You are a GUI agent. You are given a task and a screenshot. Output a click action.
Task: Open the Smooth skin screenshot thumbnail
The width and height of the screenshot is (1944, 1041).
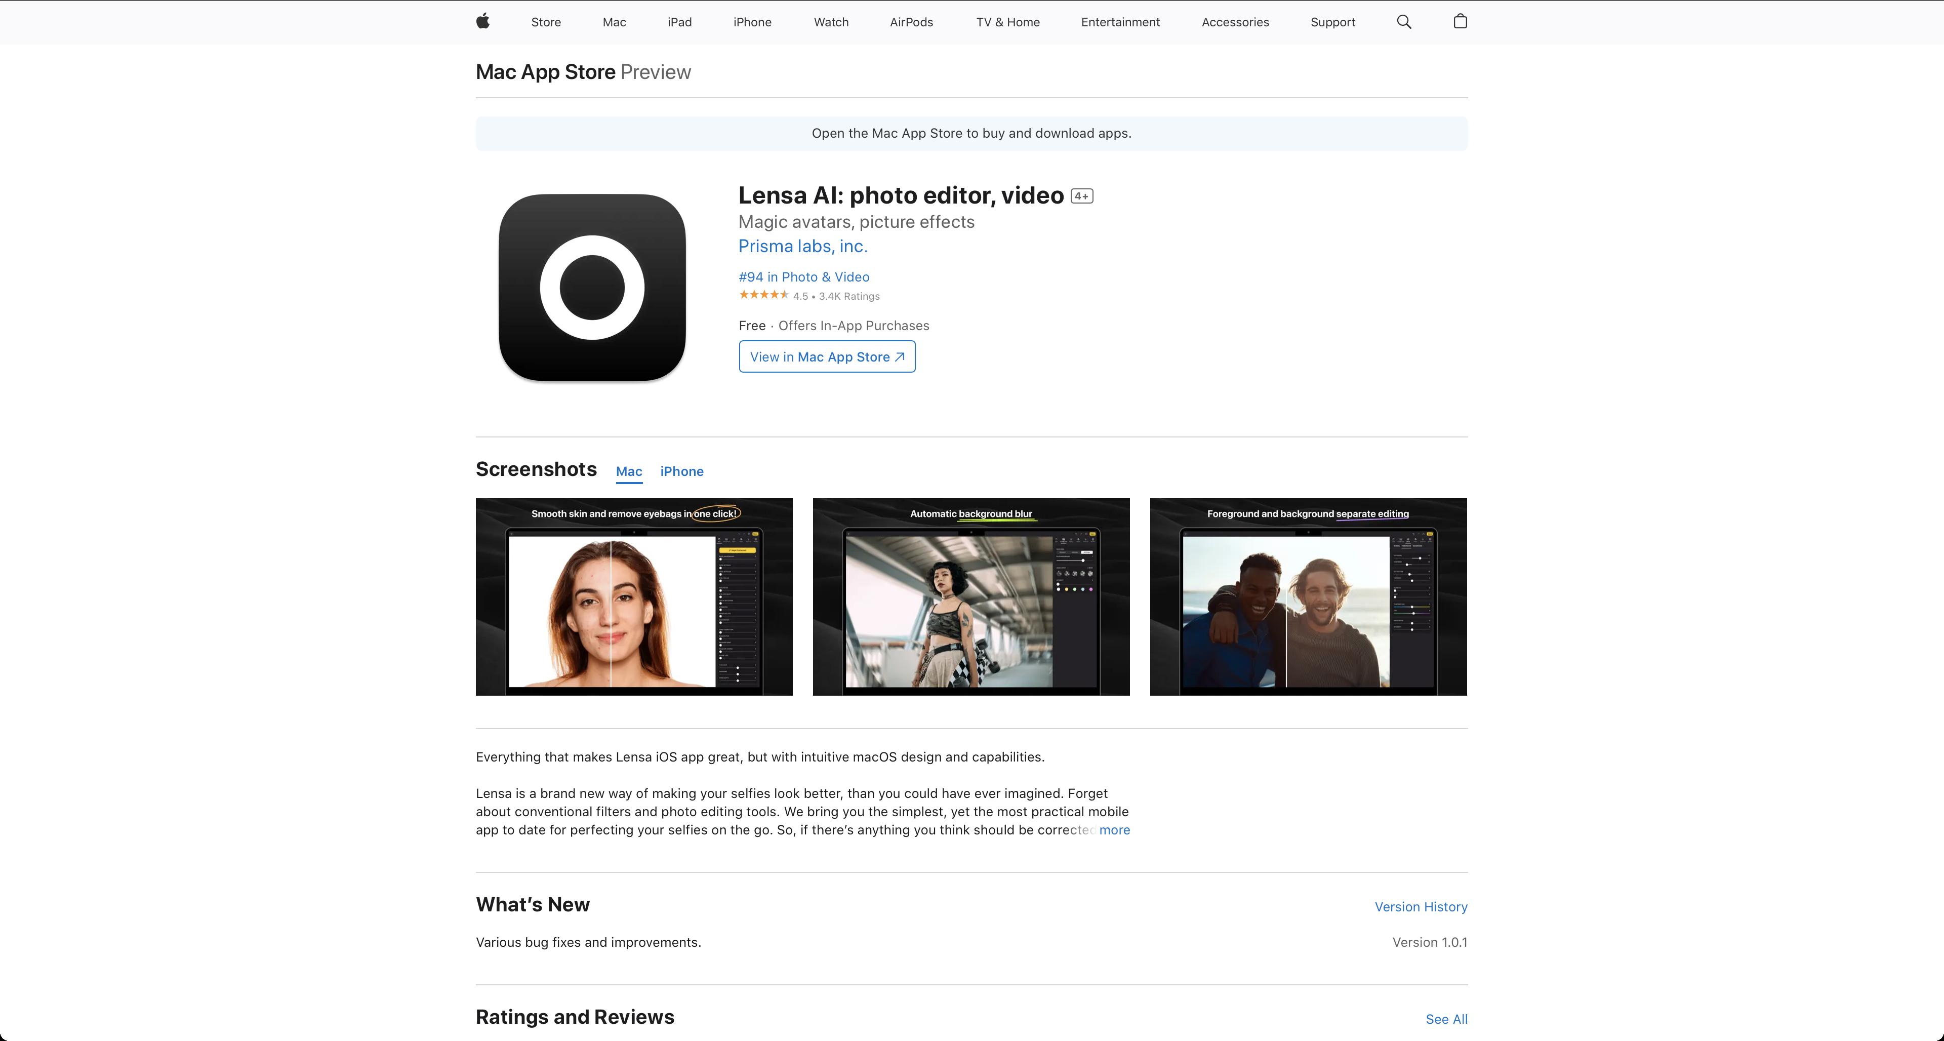click(x=634, y=596)
